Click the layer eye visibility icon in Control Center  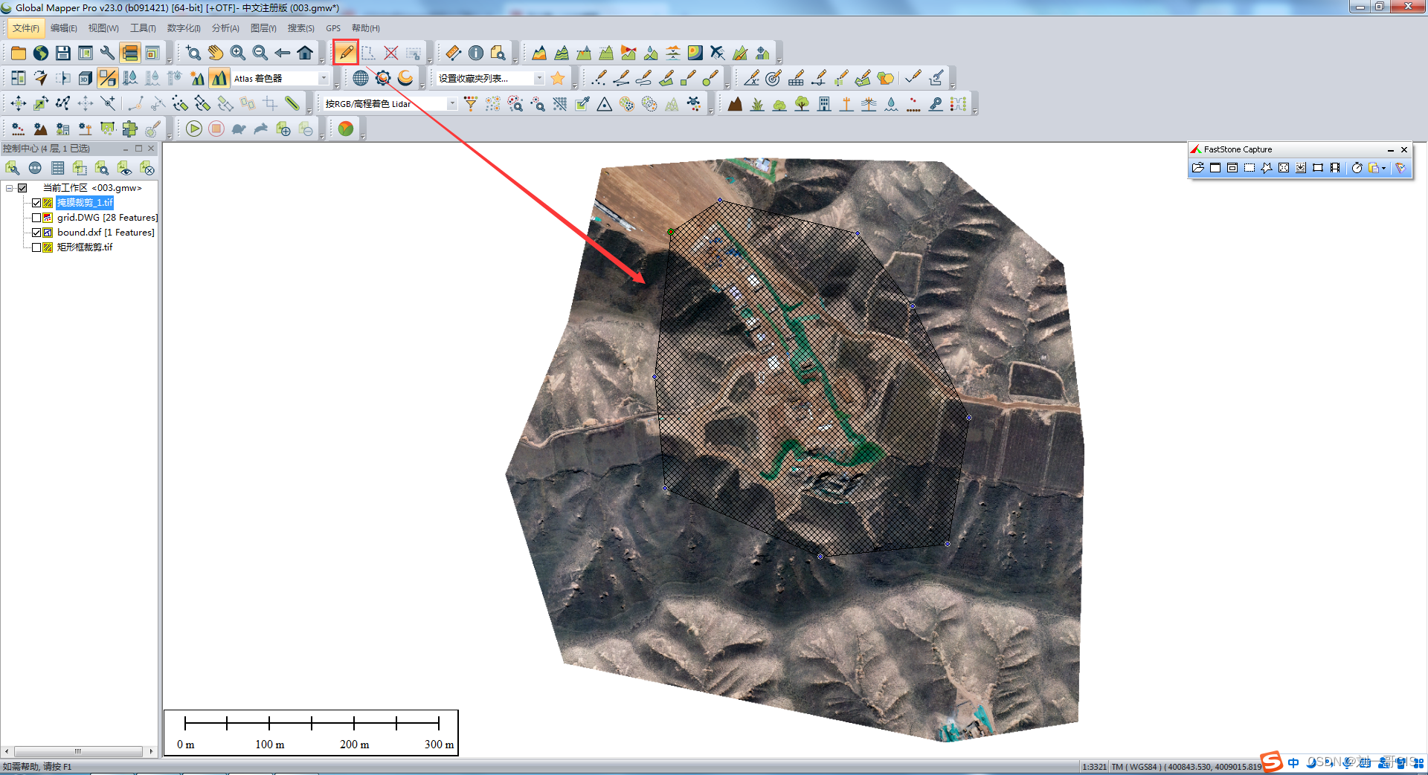(124, 168)
